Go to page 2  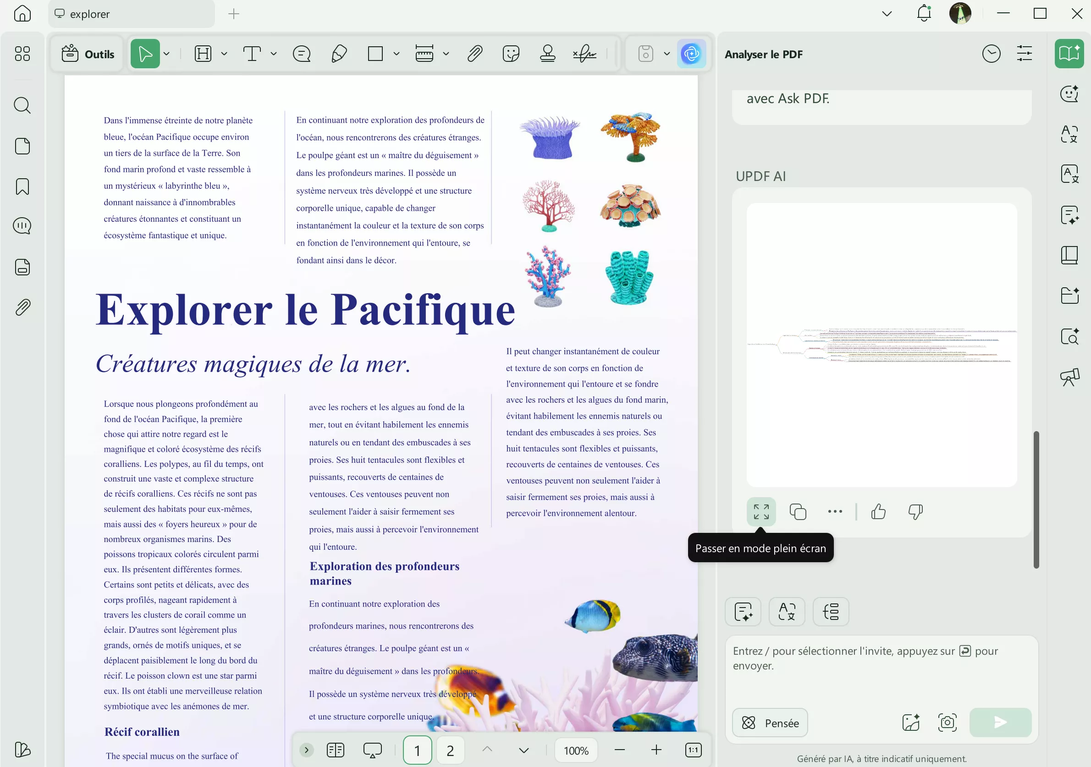450,750
